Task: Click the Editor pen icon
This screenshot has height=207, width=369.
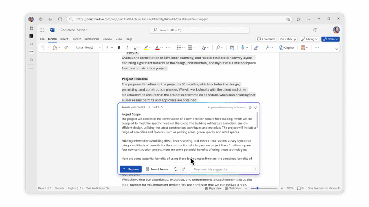Action: (x=256, y=48)
